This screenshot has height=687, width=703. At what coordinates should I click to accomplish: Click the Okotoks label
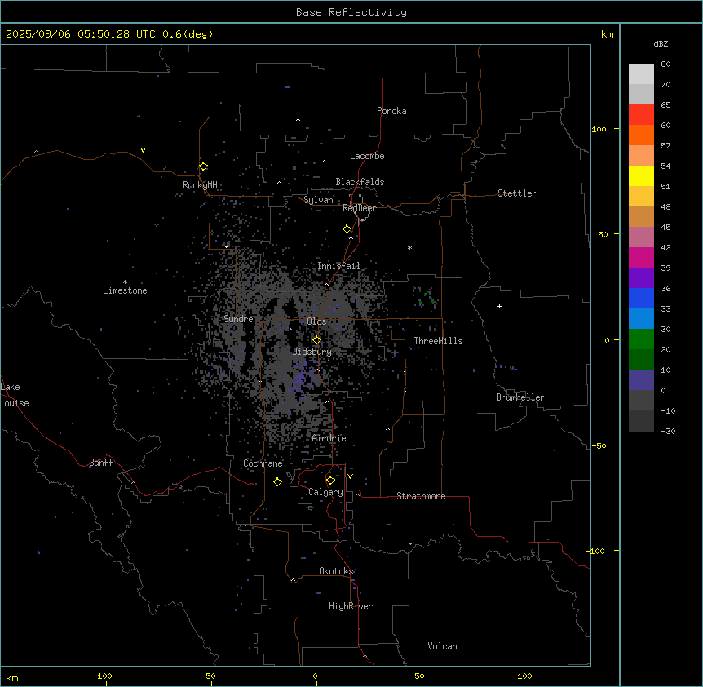(x=336, y=571)
